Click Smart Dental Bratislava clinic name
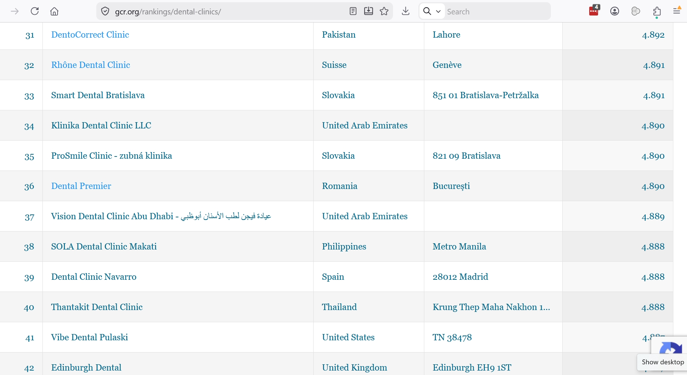Viewport: 687px width, 375px height. pos(98,95)
